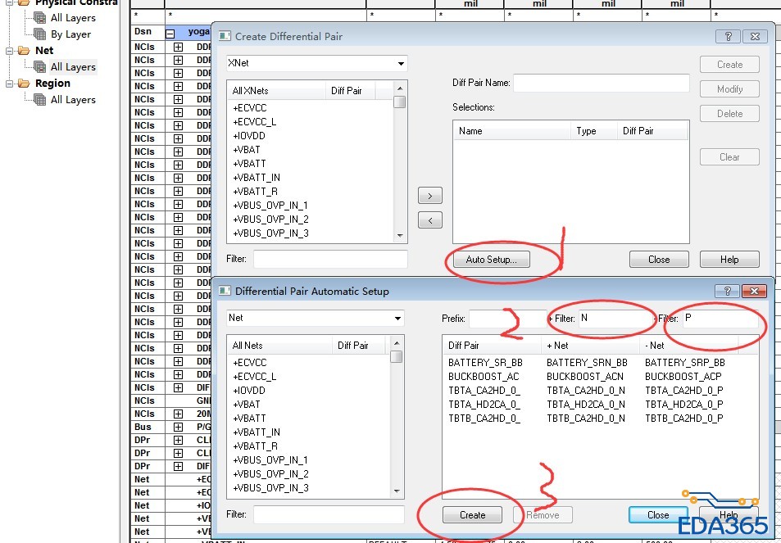Collapse the Region folder in tree
This screenshot has width=781, height=543.
coord(10,84)
